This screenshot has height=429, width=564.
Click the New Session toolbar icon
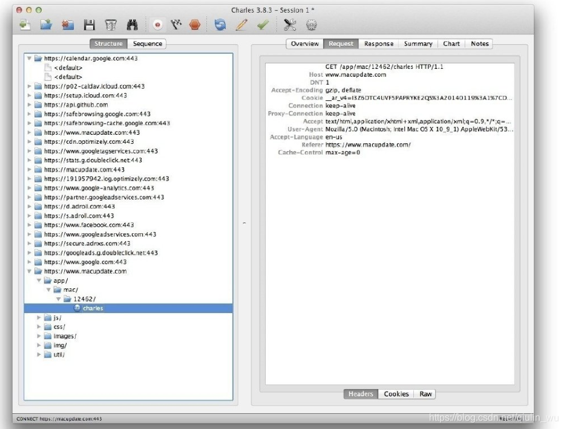[25, 25]
